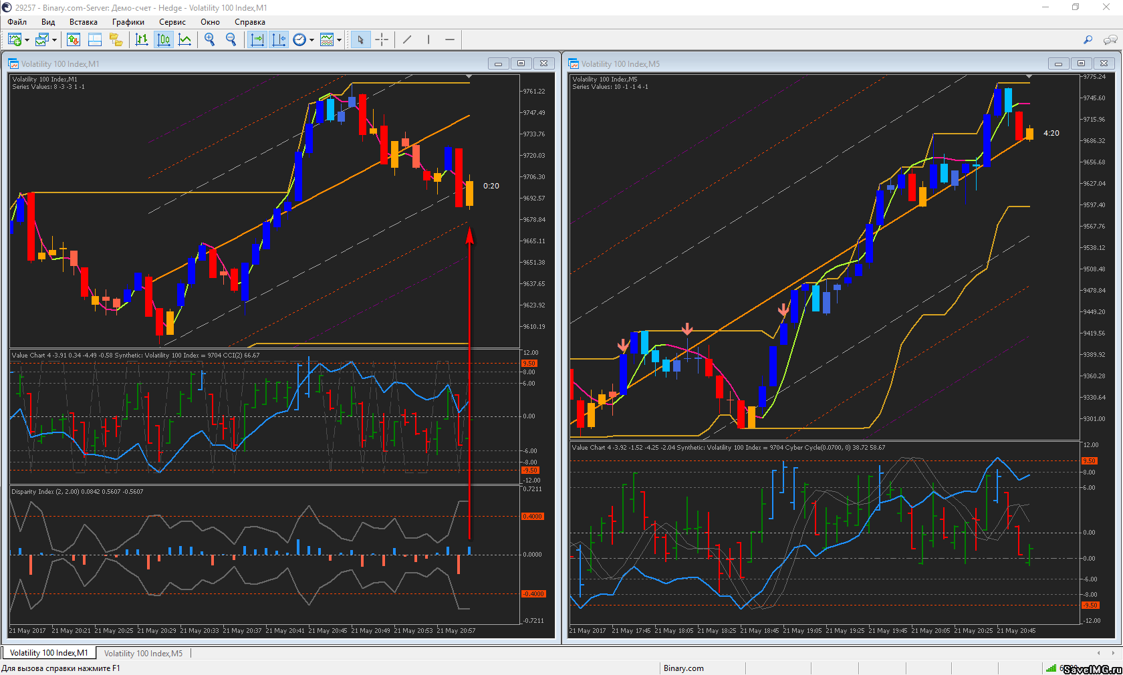Select the Crosshair tool

(x=382, y=40)
